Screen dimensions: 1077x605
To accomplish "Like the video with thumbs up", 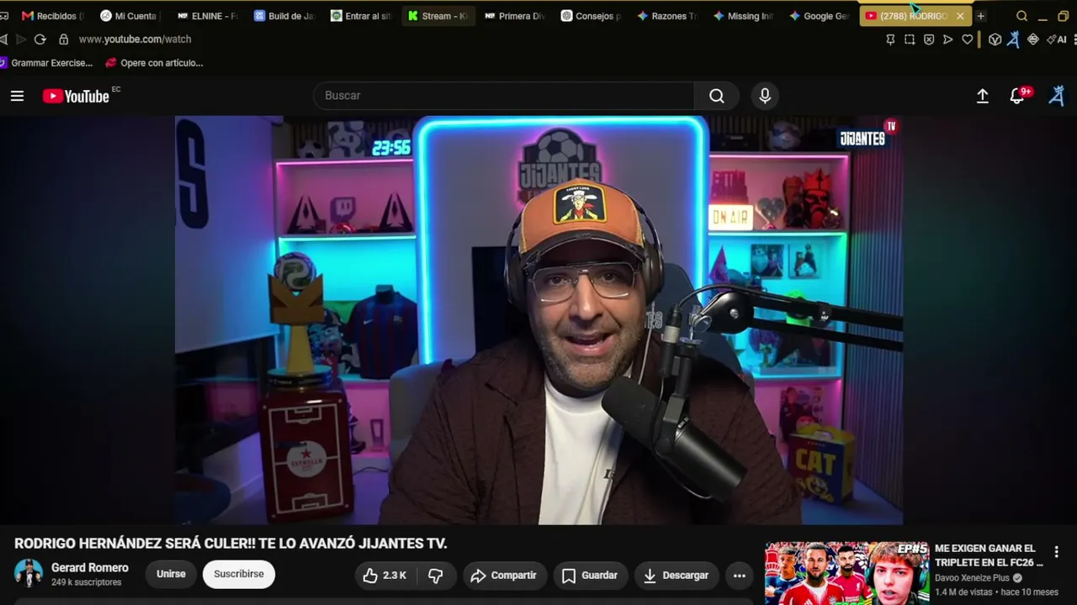I will pyautogui.click(x=385, y=576).
